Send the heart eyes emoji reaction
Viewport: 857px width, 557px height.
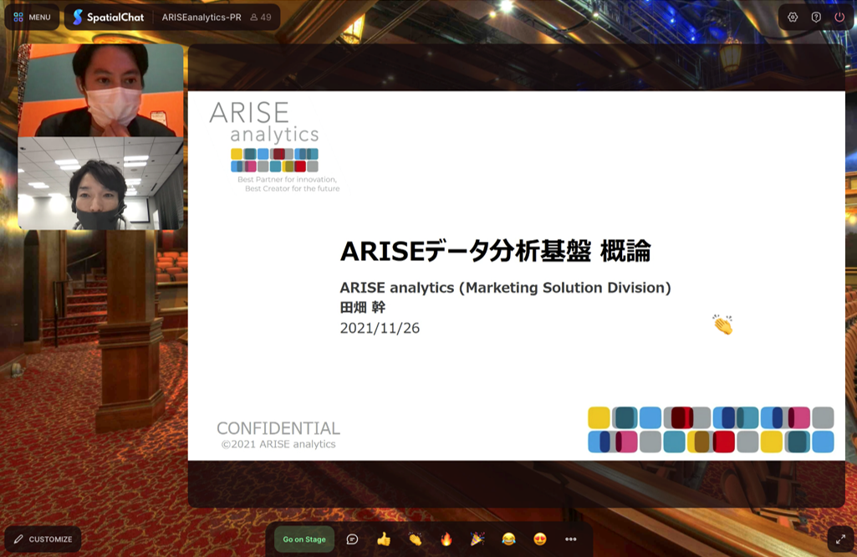coord(539,539)
